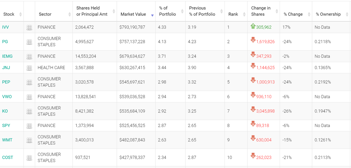This screenshot has width=351, height=168.
Task: Click the red down arrow for KO
Action: 253,109
